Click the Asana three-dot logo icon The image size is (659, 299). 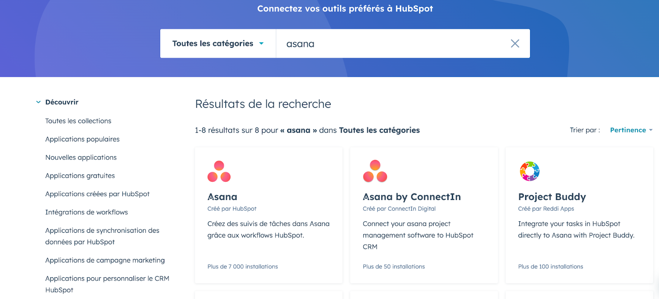(219, 172)
